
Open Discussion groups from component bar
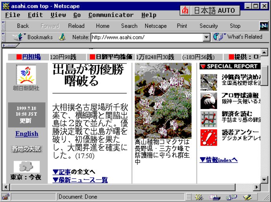(232, 197)
